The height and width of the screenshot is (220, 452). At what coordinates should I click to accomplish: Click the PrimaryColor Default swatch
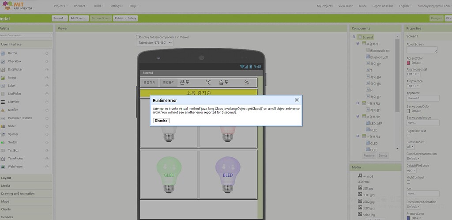(x=408, y=218)
